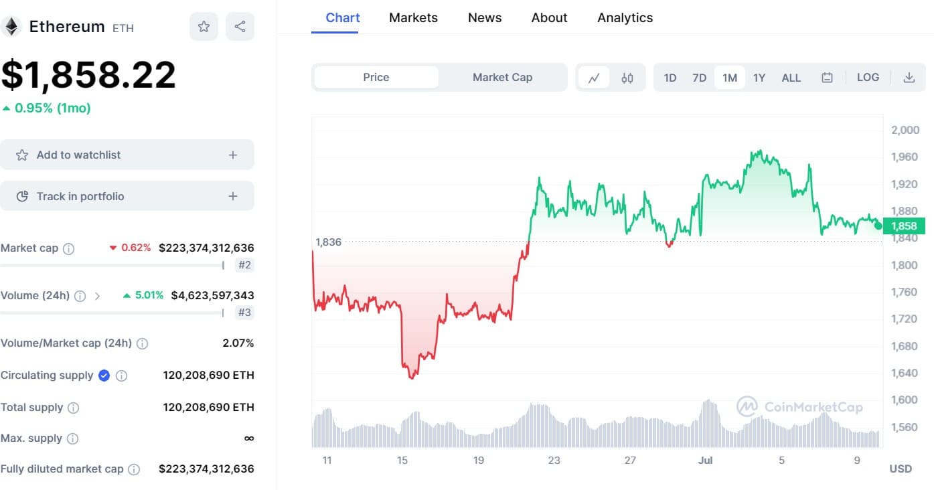Click Circulating supply info icon

pyautogui.click(x=121, y=376)
